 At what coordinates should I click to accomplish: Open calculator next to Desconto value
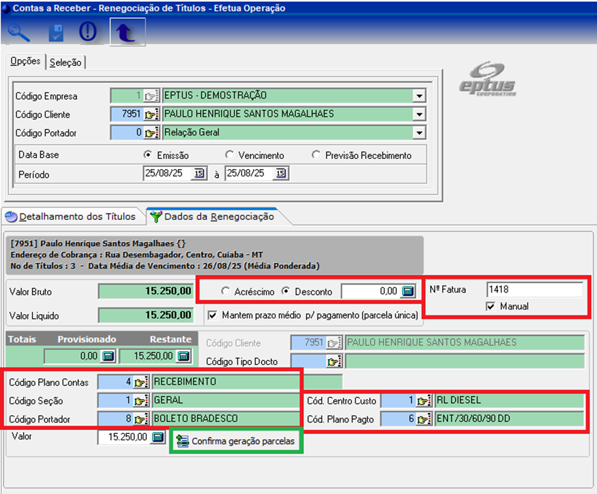coord(407,292)
